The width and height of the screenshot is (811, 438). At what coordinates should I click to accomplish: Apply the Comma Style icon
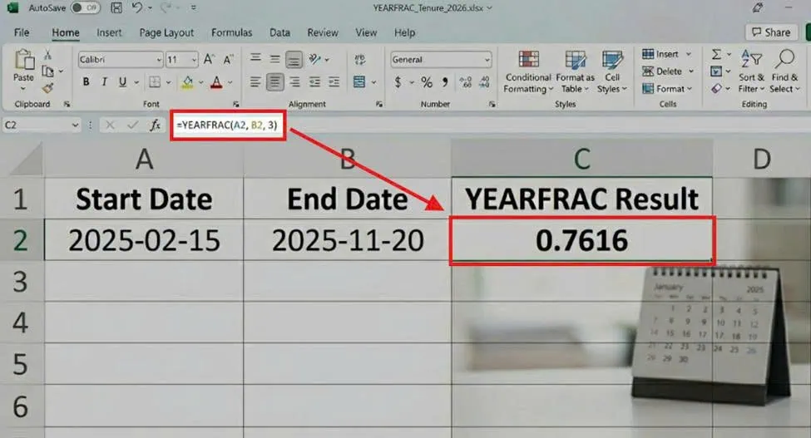click(x=445, y=81)
